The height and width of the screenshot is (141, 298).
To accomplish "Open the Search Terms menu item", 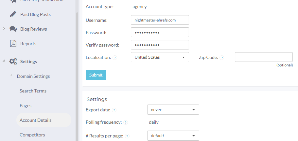I will point(33,91).
